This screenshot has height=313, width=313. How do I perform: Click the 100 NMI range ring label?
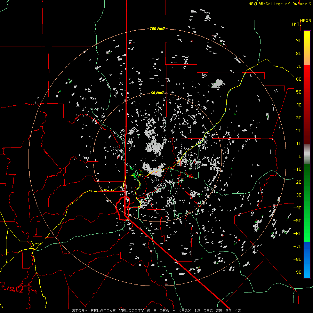pyautogui.click(x=157, y=29)
